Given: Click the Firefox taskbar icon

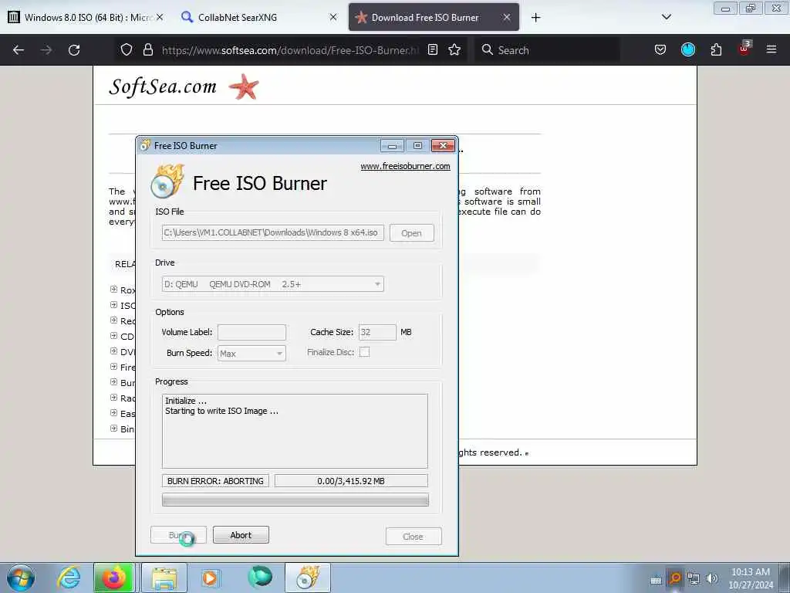Looking at the screenshot, I should [114, 578].
